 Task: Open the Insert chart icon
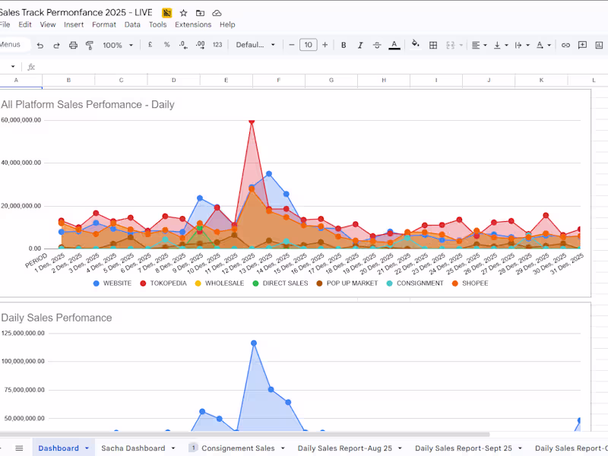coord(600,45)
